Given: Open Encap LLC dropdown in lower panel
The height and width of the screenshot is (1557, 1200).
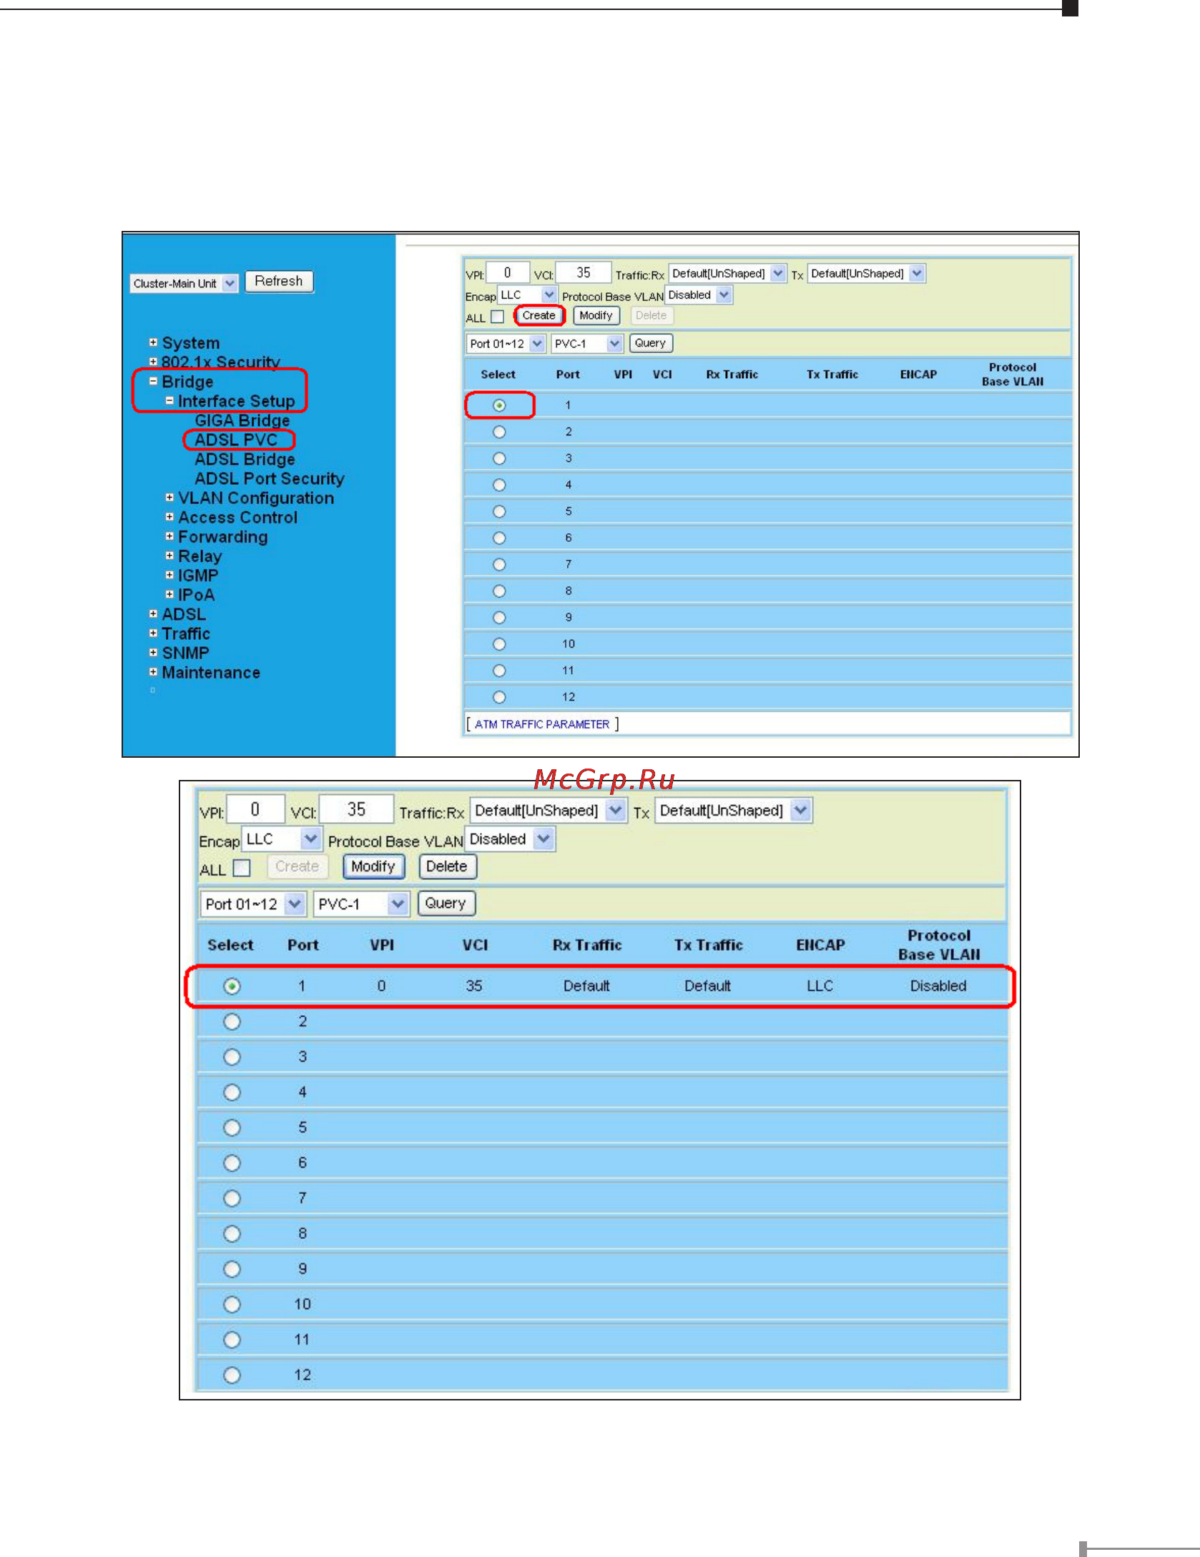Looking at the screenshot, I should click(281, 839).
